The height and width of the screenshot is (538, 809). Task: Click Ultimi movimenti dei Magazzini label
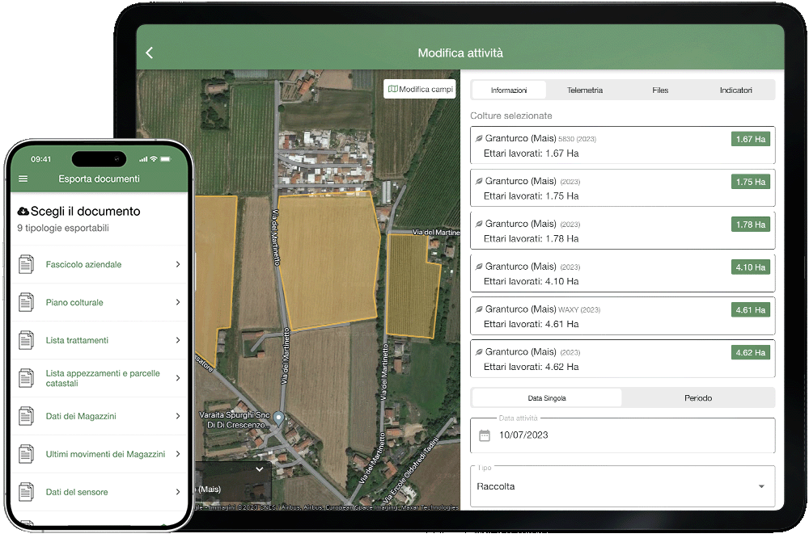pos(105,454)
